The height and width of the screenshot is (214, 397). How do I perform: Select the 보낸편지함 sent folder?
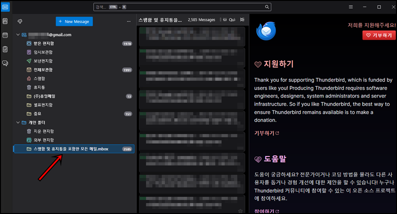tap(74, 61)
